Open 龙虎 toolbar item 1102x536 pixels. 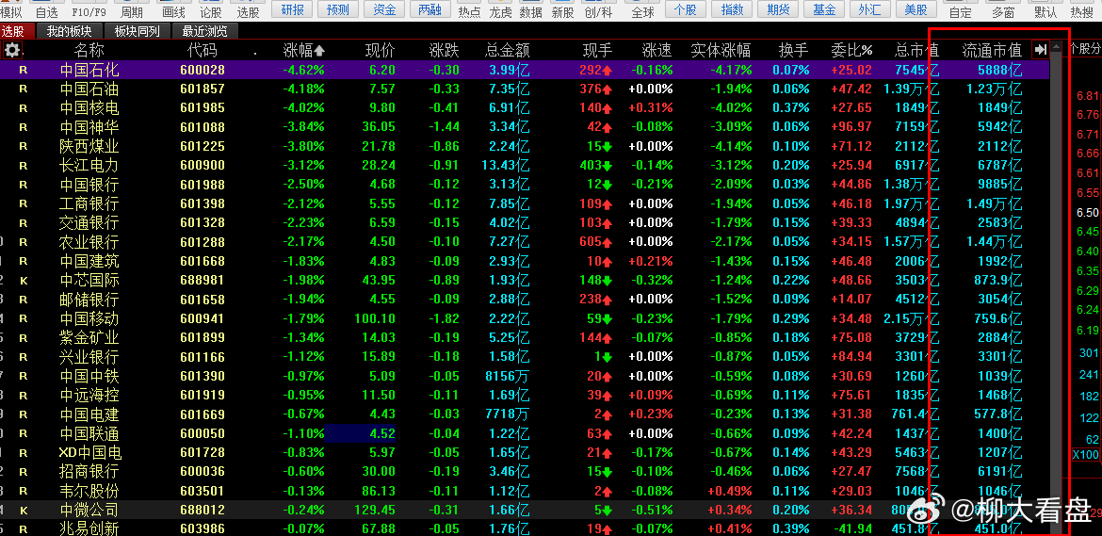tap(500, 12)
